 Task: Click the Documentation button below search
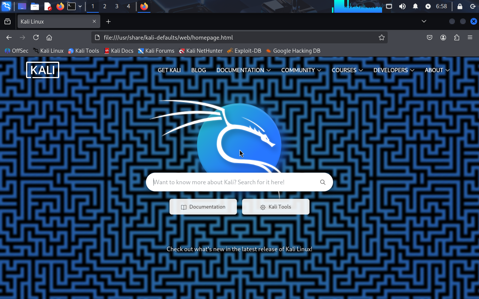point(203,207)
